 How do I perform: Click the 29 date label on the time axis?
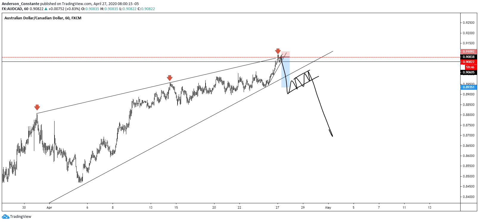pos(303,207)
